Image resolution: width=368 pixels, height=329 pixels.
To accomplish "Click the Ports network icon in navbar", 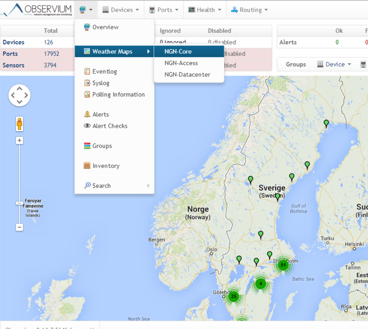I will pos(152,10).
